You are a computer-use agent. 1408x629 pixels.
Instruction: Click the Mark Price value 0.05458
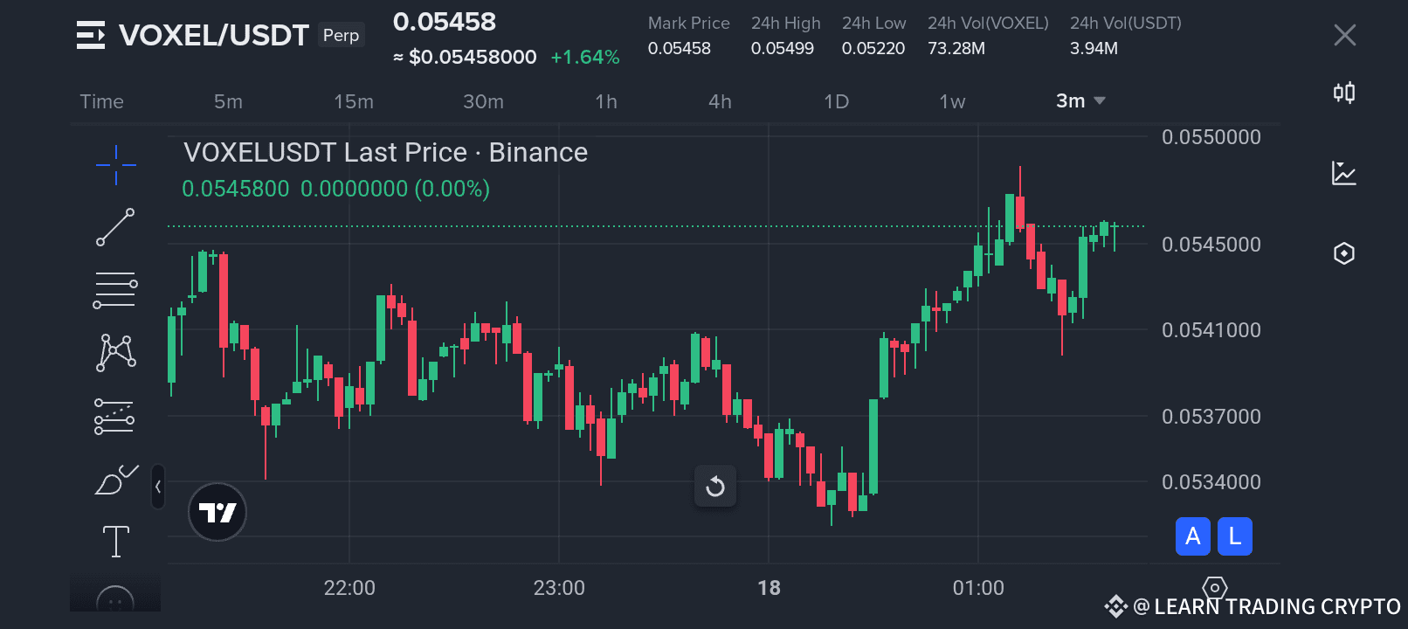680,49
